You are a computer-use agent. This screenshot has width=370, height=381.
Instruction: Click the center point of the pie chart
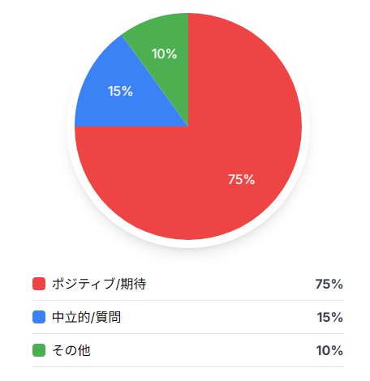pos(188,126)
